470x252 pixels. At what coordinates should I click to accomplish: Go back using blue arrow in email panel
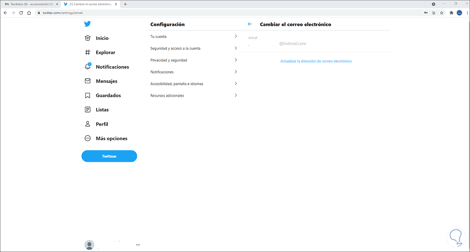coord(250,24)
